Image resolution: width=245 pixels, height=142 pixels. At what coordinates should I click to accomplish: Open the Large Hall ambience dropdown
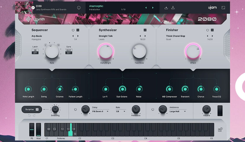coord(178,111)
